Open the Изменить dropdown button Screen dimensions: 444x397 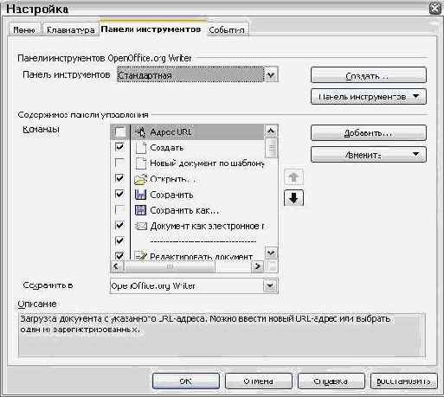click(369, 155)
